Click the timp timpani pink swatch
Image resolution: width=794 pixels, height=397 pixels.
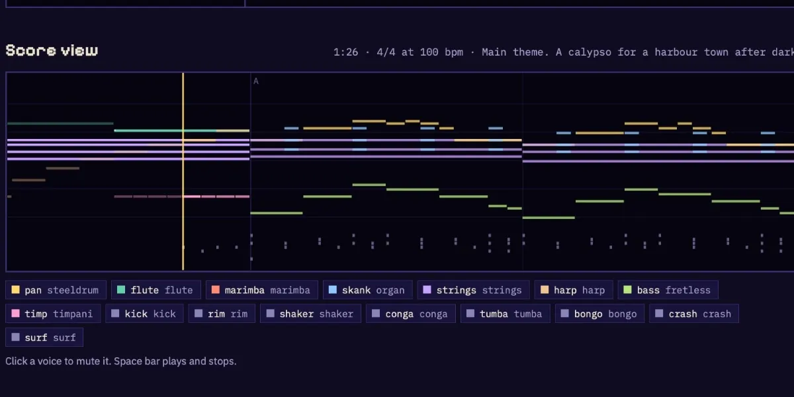tap(16, 314)
